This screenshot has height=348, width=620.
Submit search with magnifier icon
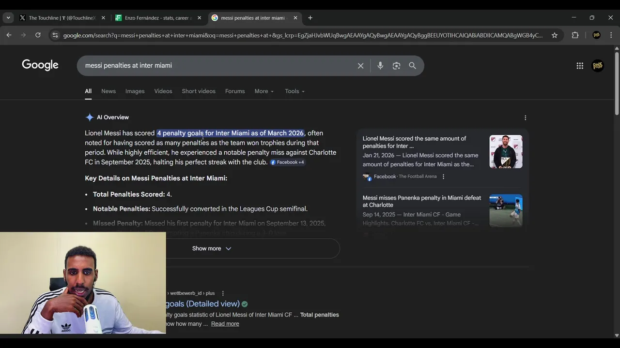(x=412, y=66)
